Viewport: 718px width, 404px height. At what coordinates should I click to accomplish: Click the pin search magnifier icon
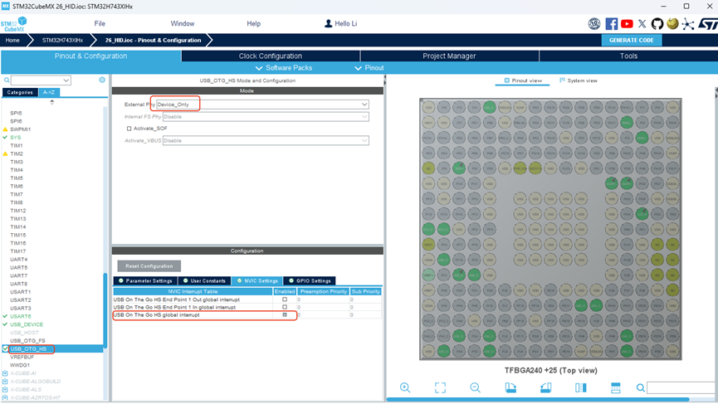[641, 388]
